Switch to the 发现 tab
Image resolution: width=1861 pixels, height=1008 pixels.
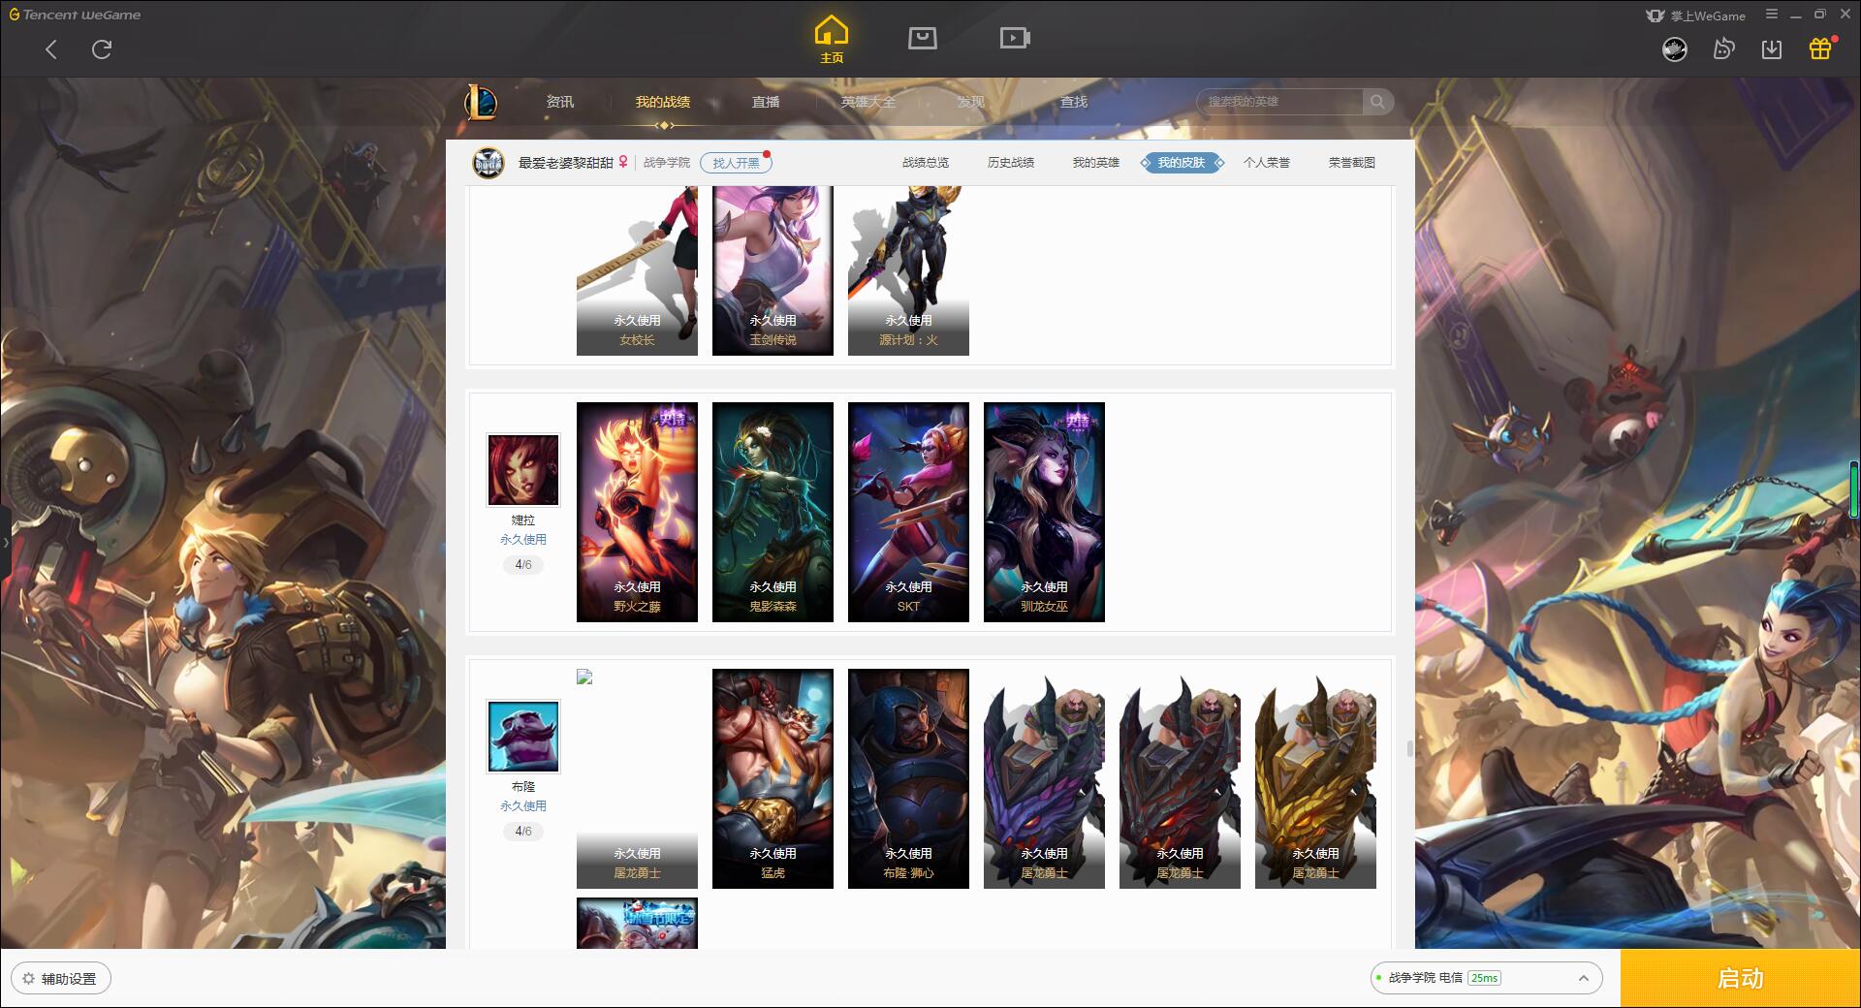tap(971, 102)
